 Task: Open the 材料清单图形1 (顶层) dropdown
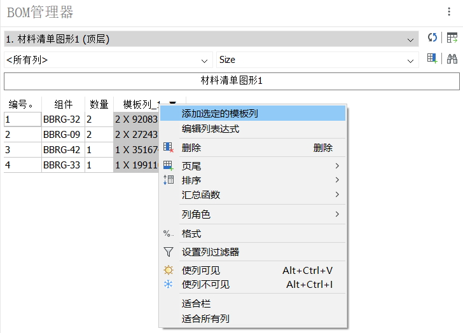point(211,39)
